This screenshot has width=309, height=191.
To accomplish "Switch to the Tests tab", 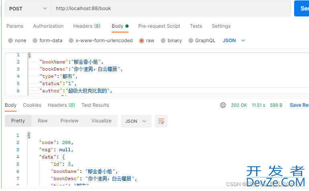I will [196, 26].
